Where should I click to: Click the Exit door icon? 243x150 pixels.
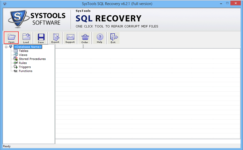coord(113,37)
